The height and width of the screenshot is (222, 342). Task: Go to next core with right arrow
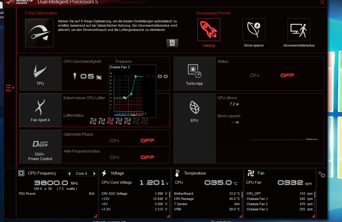94,173
